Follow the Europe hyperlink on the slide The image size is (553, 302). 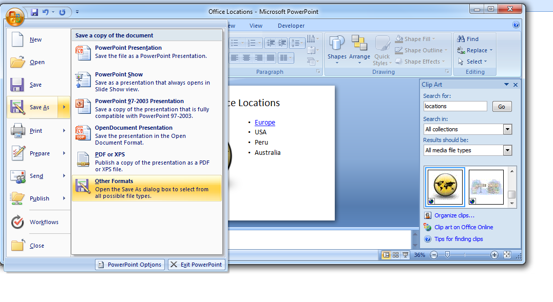point(265,122)
